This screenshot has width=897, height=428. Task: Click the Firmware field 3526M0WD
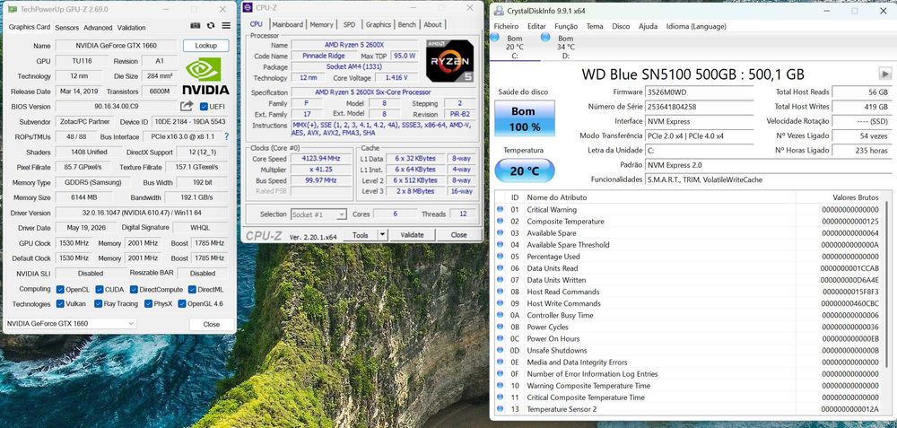(699, 92)
